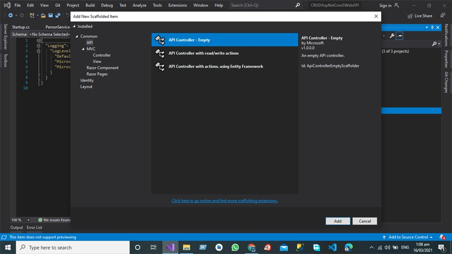This screenshot has width=452, height=254.
Task: Show hidden system tray icons
Action: pos(371,247)
